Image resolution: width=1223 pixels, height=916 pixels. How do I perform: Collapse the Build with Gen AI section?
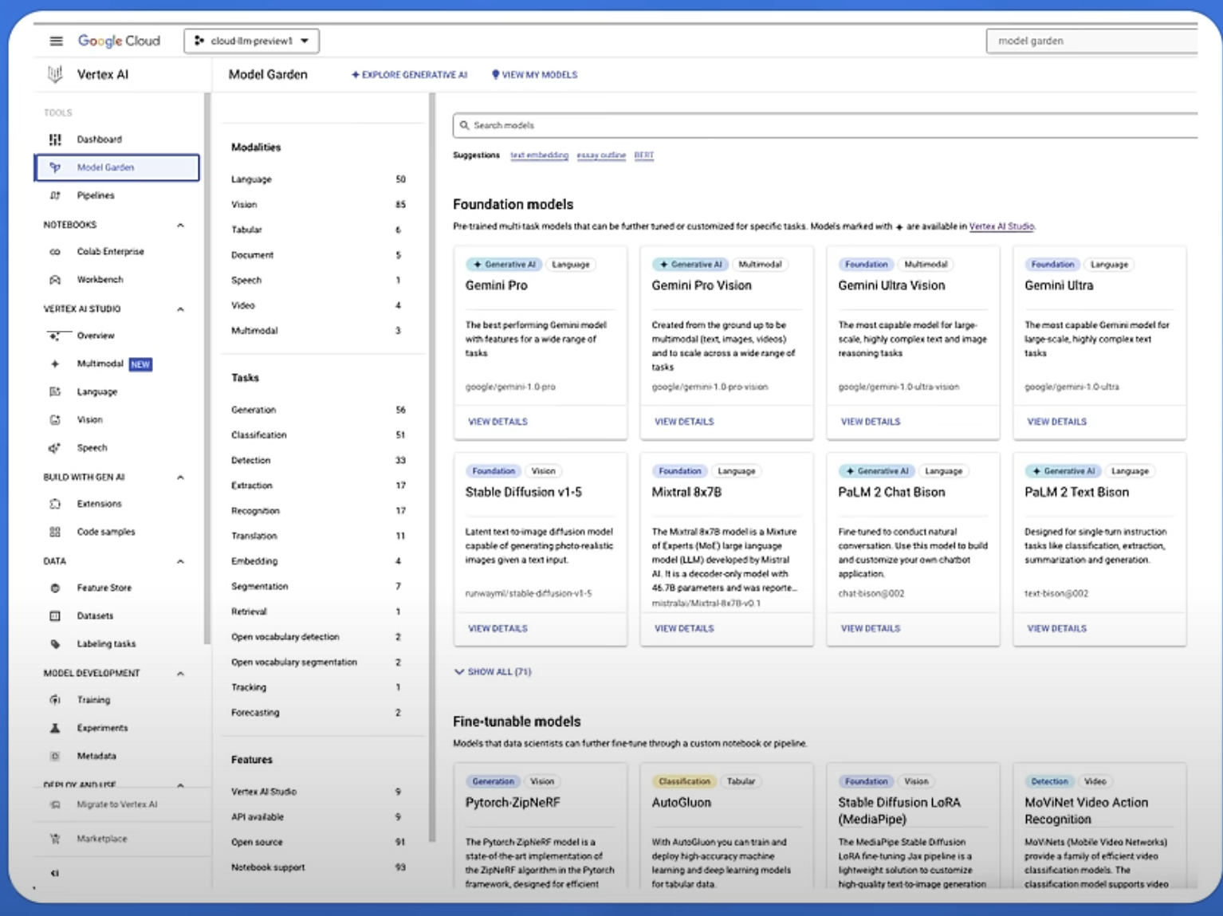click(180, 477)
